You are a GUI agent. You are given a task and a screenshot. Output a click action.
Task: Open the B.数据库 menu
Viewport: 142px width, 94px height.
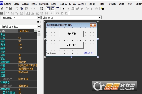coord(44,4)
